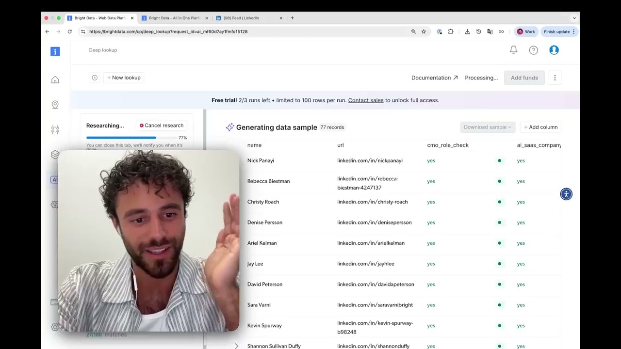621x349 pixels.
Task: Open the accessibility widget icon
Action: pos(566,194)
